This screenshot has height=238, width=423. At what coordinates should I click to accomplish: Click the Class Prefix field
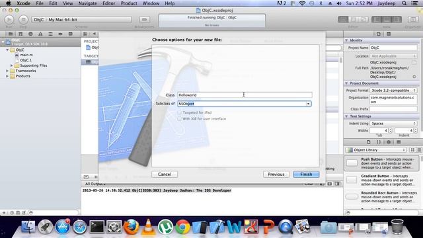(x=393, y=109)
